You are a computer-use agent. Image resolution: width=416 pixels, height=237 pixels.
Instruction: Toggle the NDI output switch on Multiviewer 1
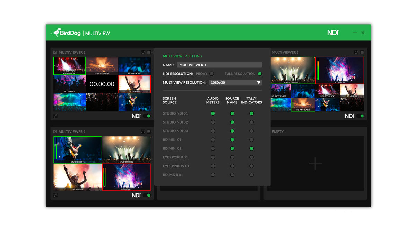[x=146, y=116]
